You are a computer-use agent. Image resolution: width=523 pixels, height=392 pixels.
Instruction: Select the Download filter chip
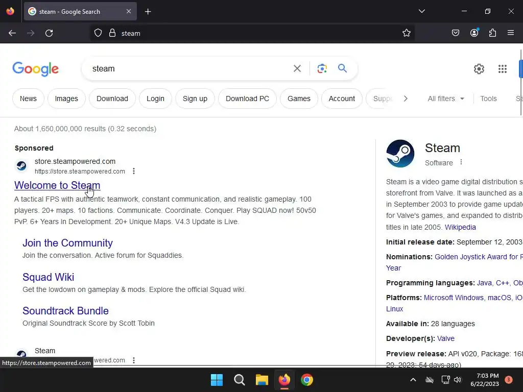point(112,99)
